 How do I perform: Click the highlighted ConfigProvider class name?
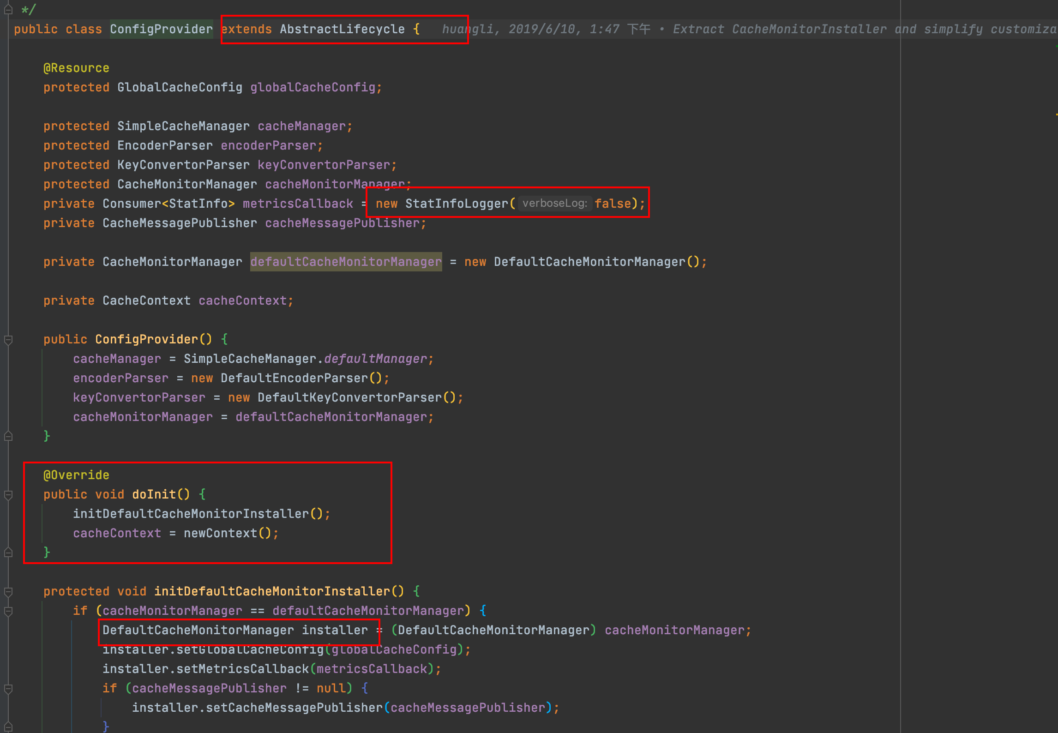[161, 29]
